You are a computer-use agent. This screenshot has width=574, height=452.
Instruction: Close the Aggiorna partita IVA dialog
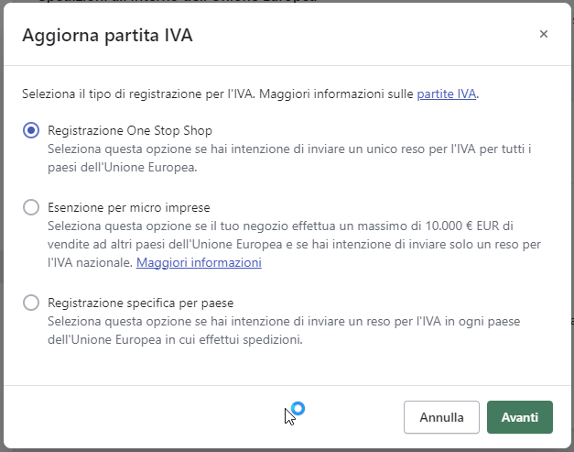tap(544, 35)
